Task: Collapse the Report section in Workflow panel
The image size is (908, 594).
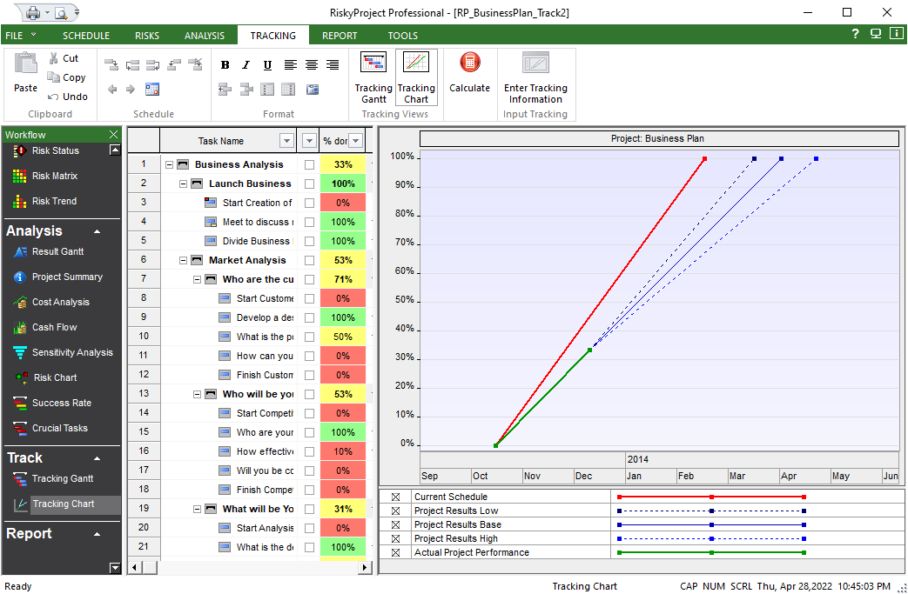Action: click(98, 534)
